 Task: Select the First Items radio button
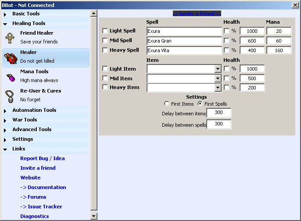[x=166, y=104]
